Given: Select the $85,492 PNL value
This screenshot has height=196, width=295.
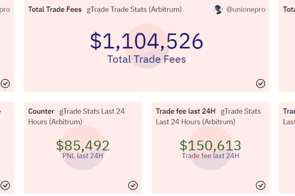Looking at the screenshot, I should (x=83, y=145).
